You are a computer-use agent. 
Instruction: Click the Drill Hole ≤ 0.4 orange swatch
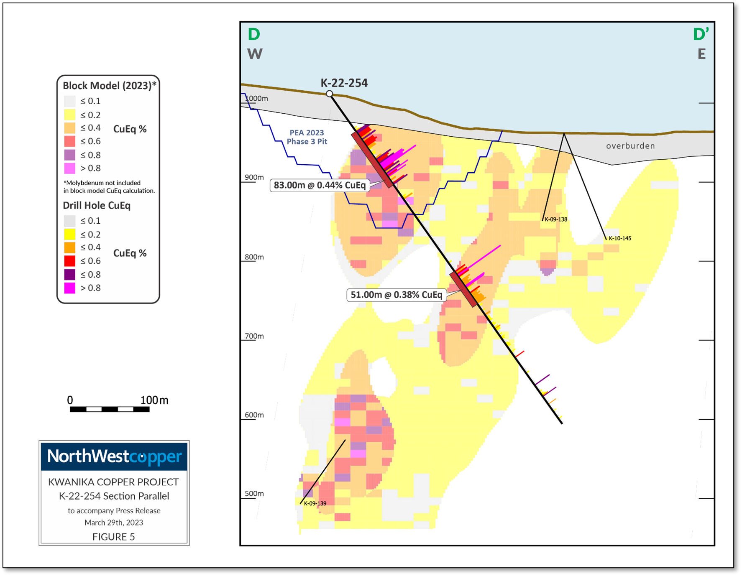pos(69,247)
